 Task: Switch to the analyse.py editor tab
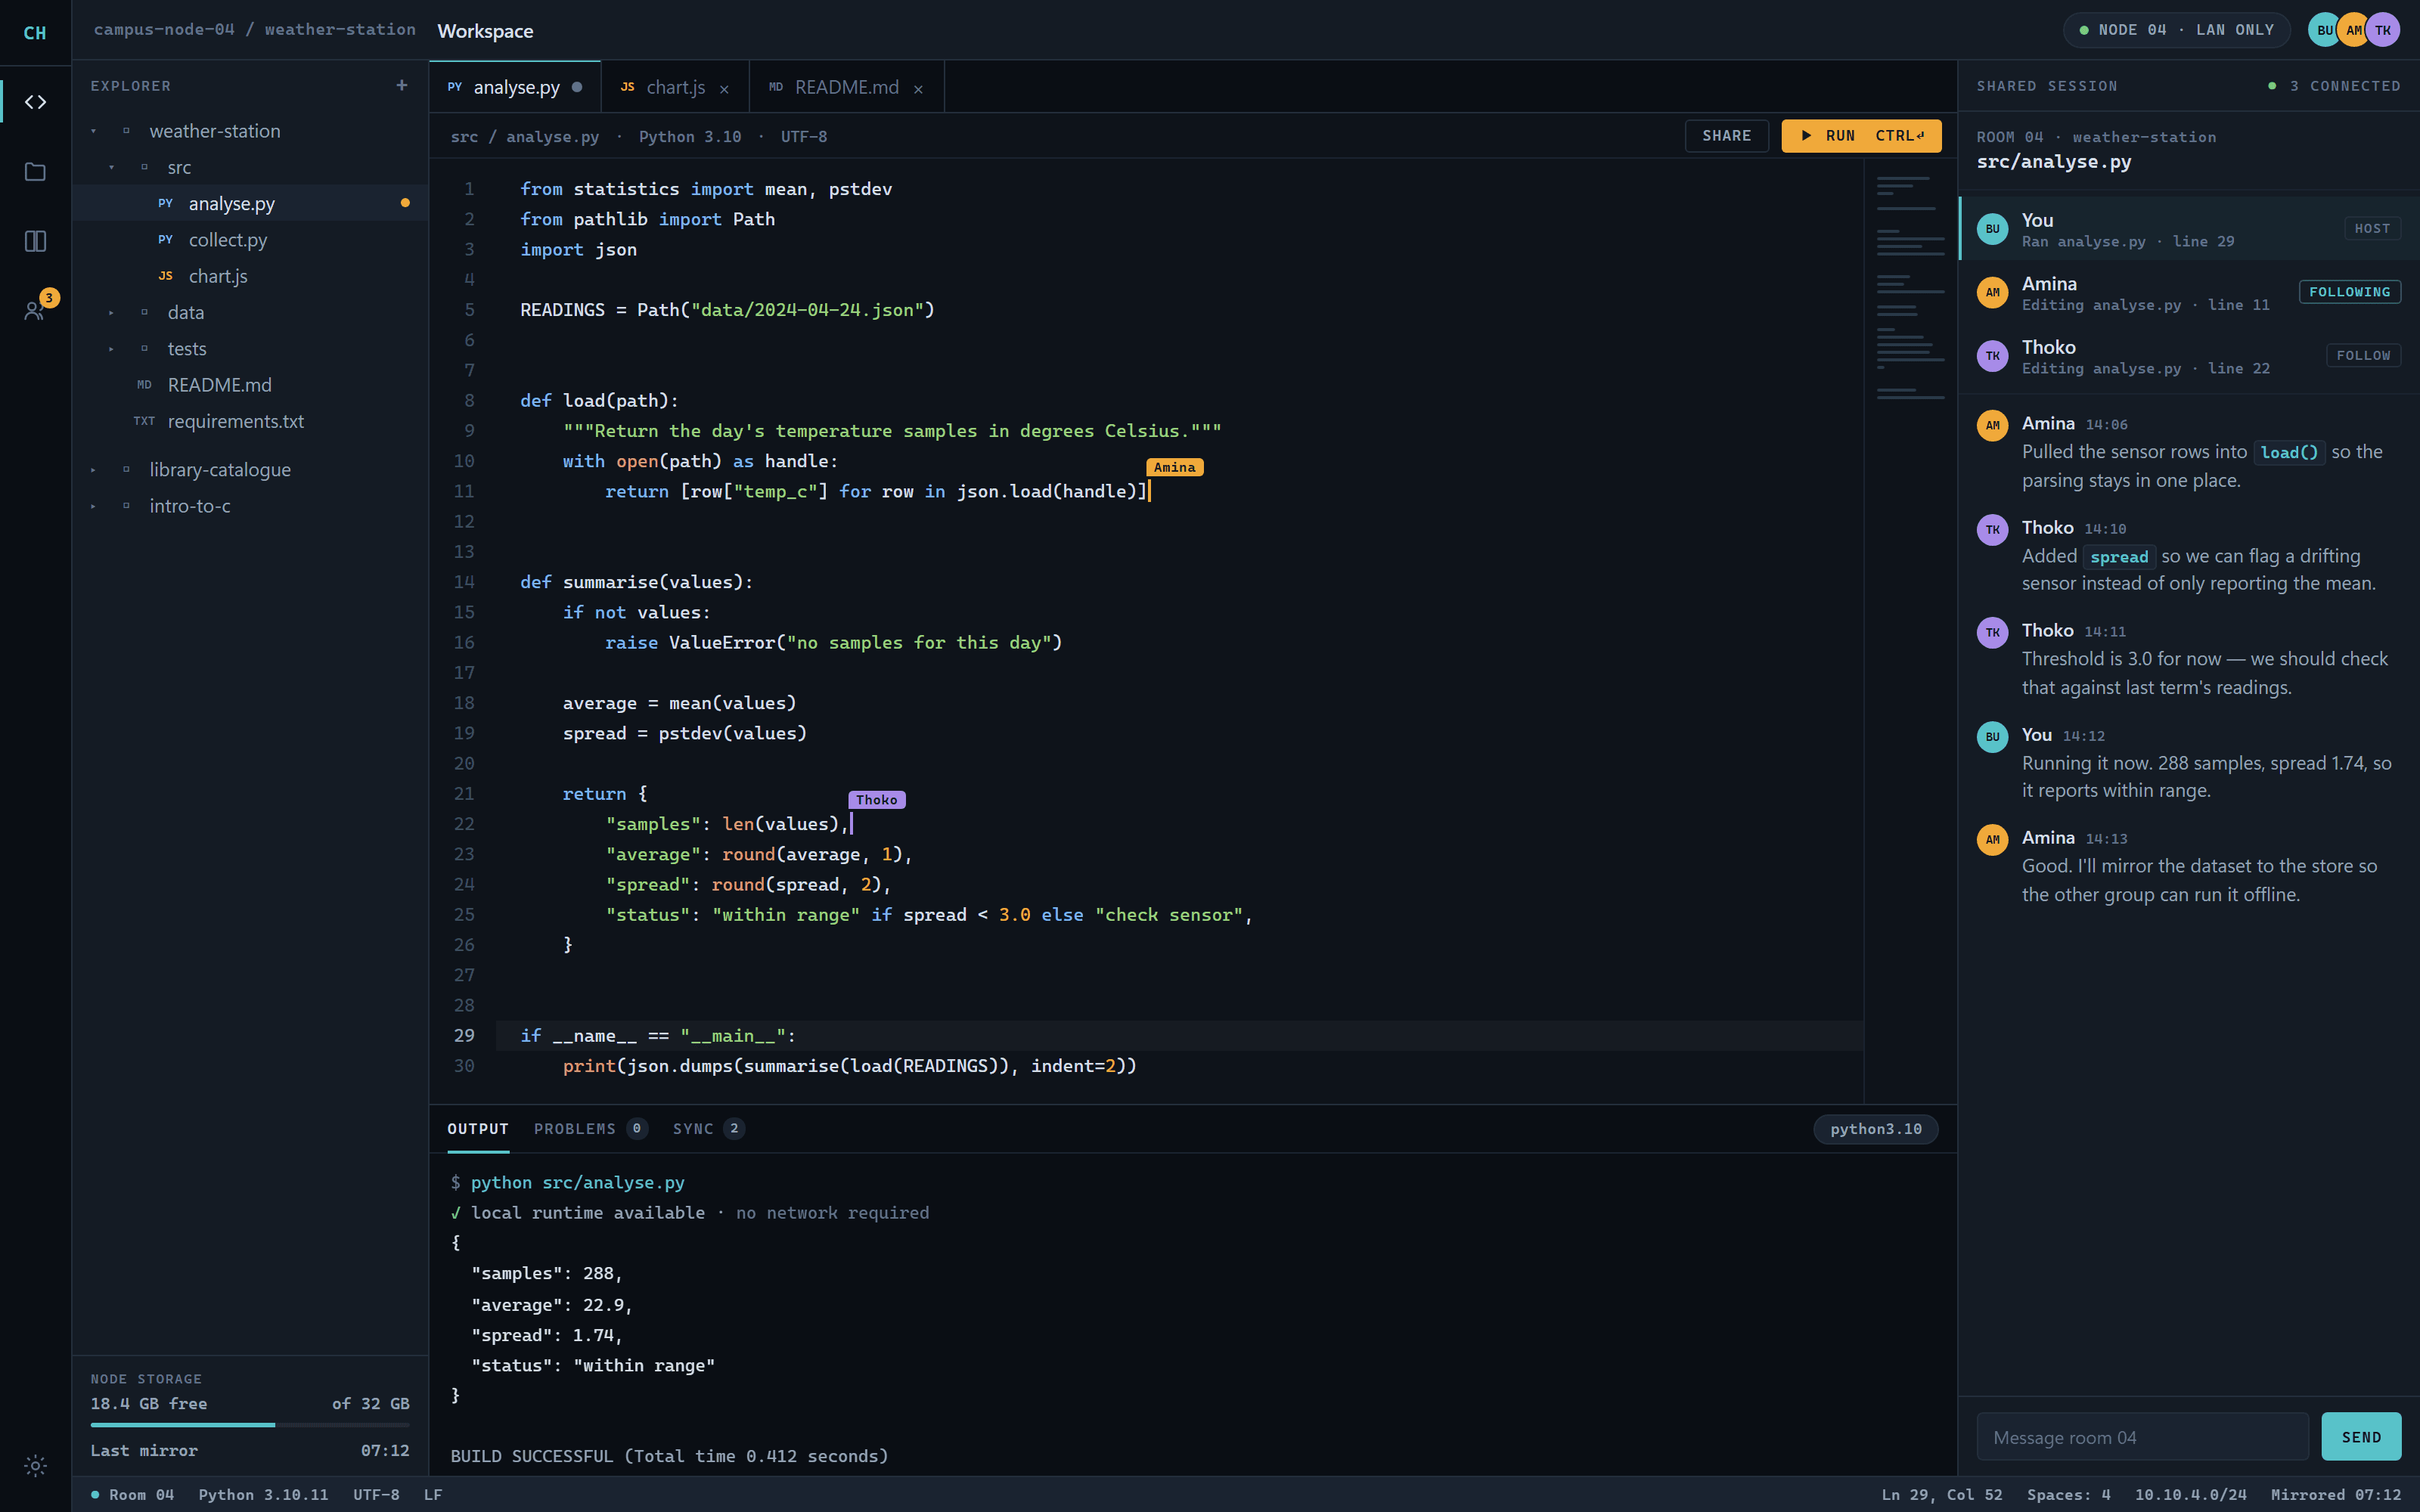(515, 87)
